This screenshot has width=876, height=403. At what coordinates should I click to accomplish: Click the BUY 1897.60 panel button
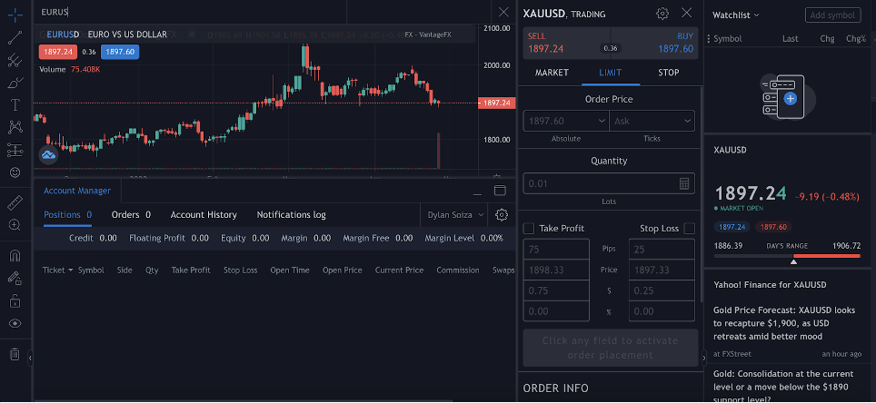click(655, 43)
